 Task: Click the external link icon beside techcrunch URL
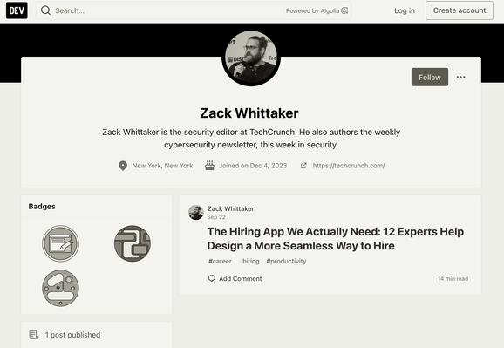pos(303,166)
